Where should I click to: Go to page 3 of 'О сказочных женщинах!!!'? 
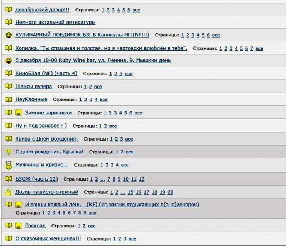tap(125, 239)
